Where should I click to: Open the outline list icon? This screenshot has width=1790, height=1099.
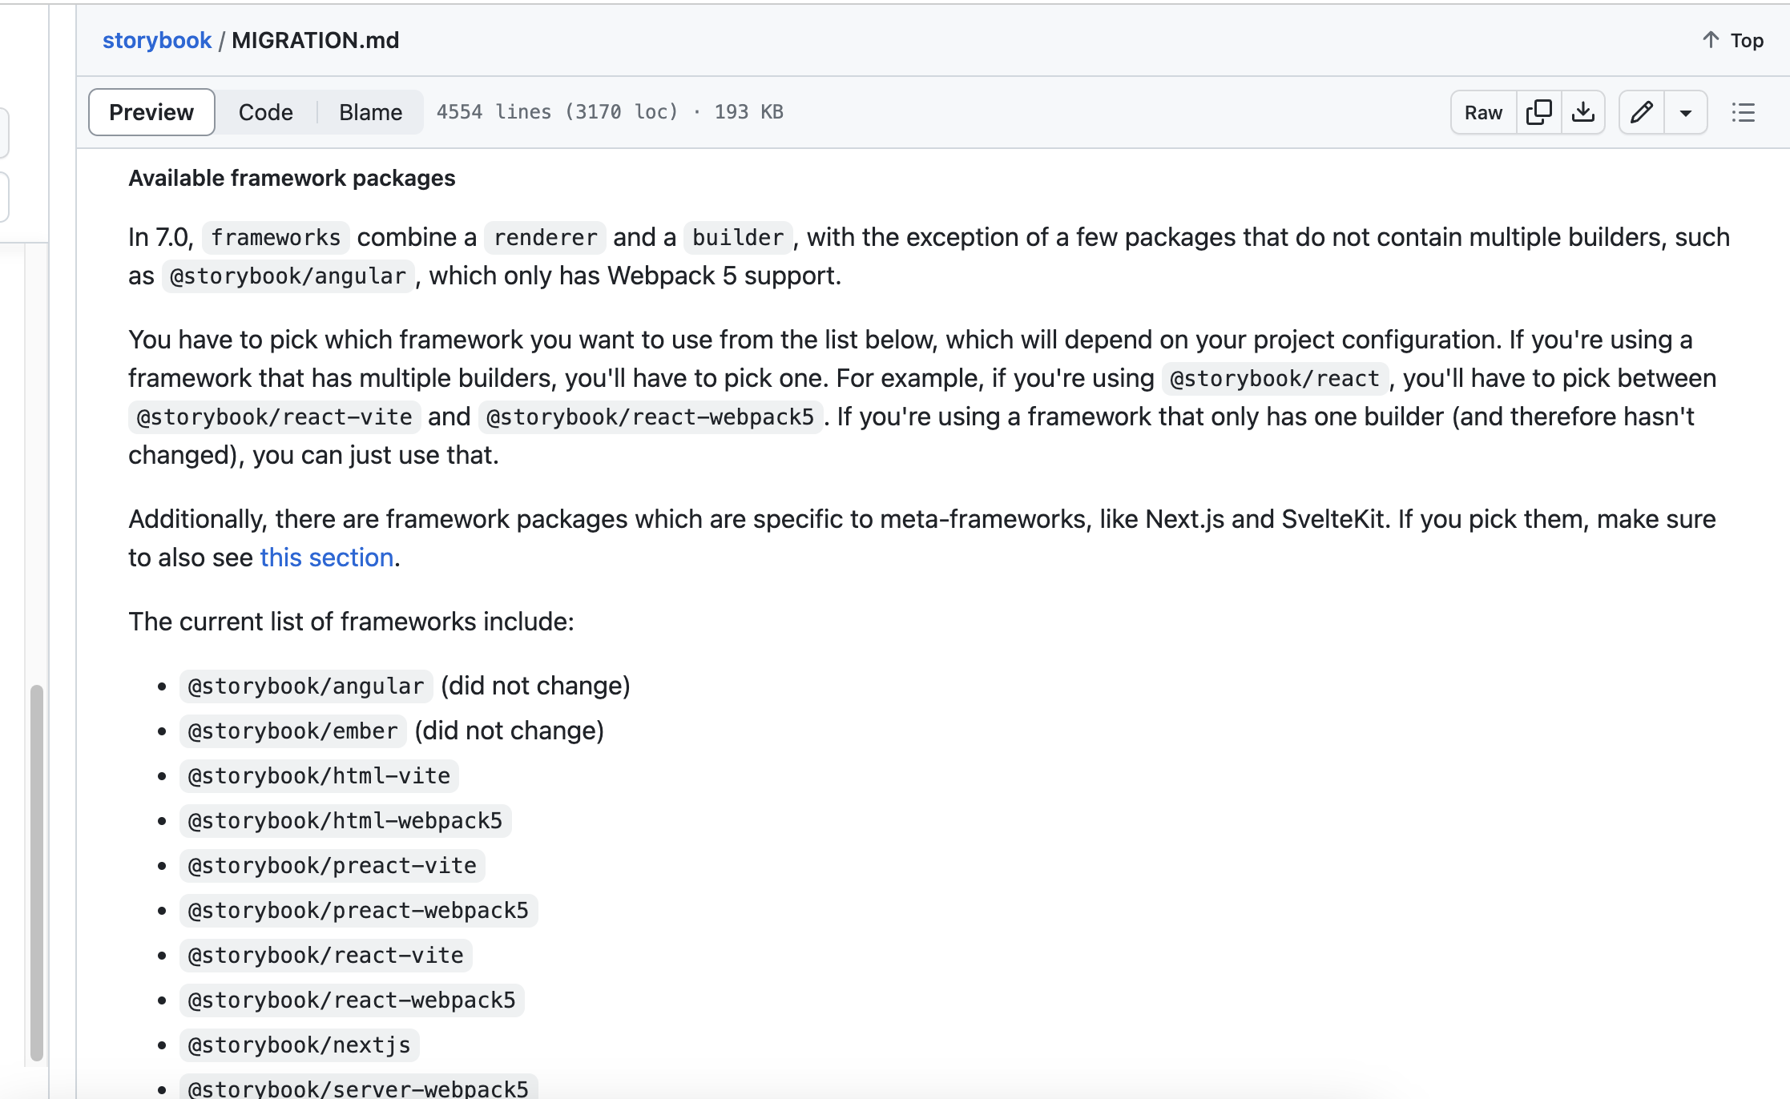coord(1743,112)
